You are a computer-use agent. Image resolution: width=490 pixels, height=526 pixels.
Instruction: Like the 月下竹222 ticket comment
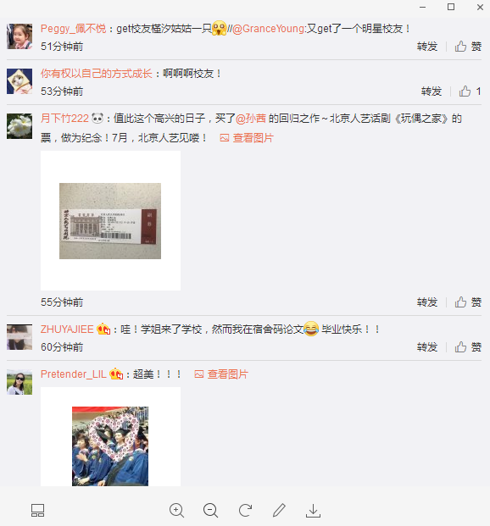pyautogui.click(x=468, y=302)
